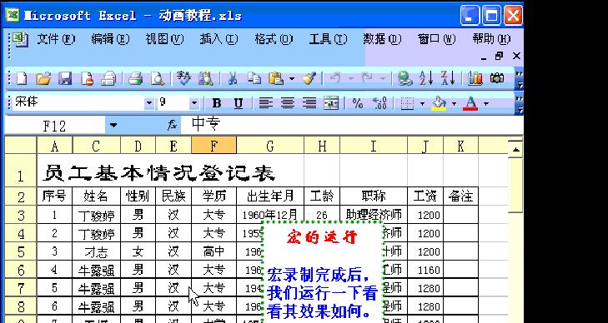This screenshot has width=608, height=323.
Task: Select cell containing 助理经济师
Action: [374, 215]
